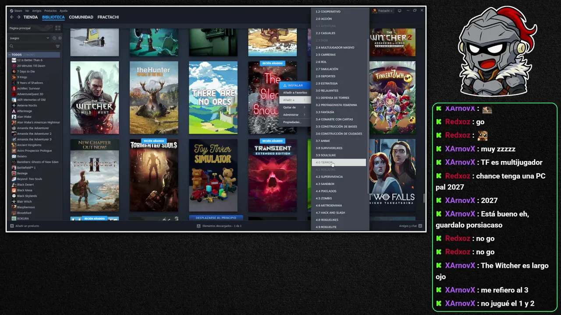The image size is (561, 315).
Task: Open Amigos y chat
Action: tap(408, 226)
